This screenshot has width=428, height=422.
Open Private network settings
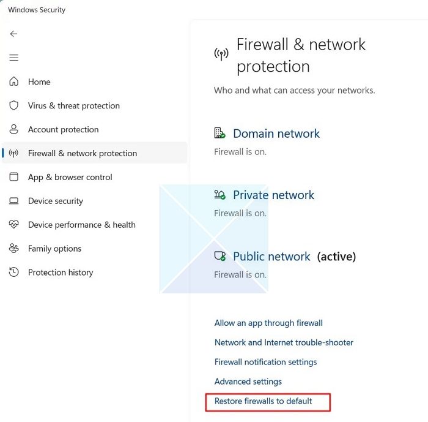pos(273,195)
